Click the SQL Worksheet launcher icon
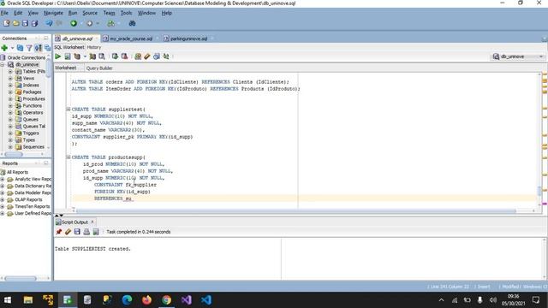This screenshot has height=308, width=548. [110, 23]
